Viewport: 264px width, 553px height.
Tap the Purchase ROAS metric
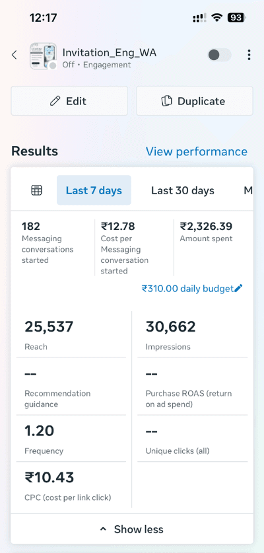tap(193, 387)
